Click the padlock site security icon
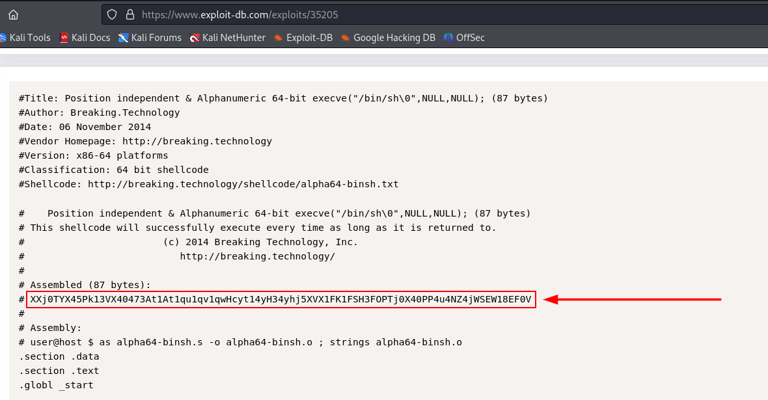 click(x=130, y=15)
